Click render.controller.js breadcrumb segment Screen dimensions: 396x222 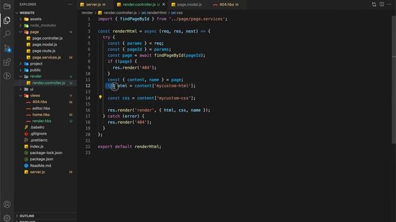point(120,12)
